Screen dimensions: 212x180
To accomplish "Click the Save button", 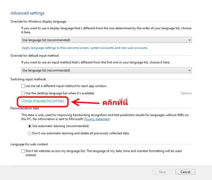I will click(162, 172).
